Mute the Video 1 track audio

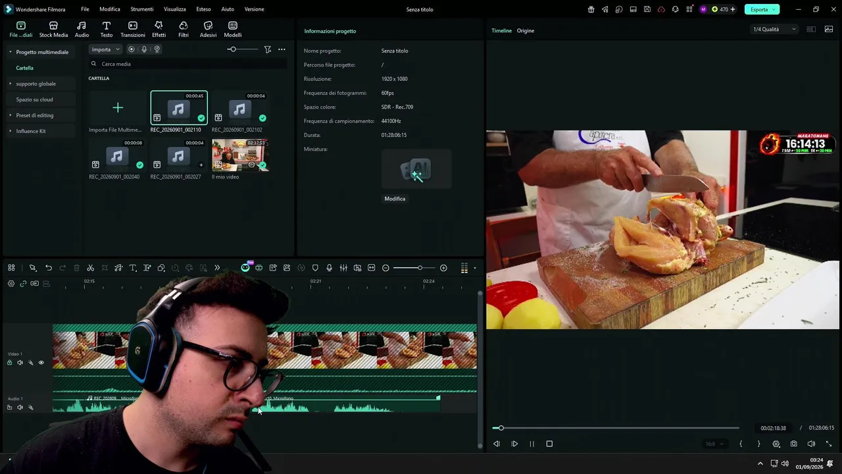[x=20, y=363]
